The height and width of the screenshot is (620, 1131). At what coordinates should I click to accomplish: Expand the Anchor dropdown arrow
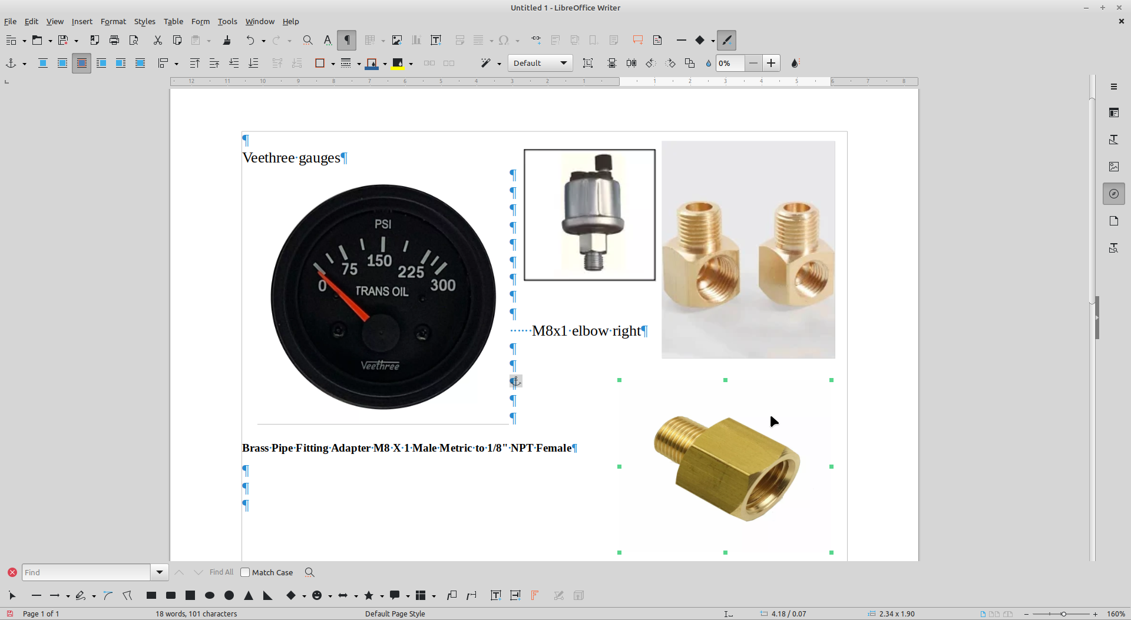[x=24, y=64]
